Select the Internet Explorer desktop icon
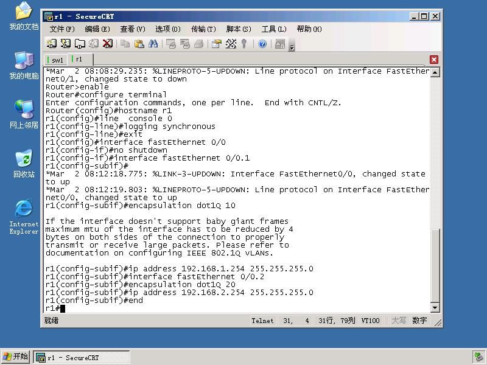487x365 pixels. point(24,217)
